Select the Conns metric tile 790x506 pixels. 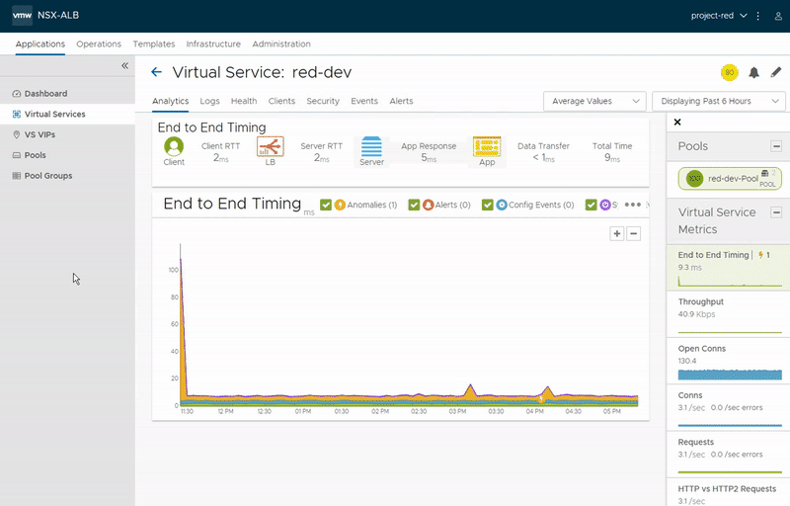[729, 408]
